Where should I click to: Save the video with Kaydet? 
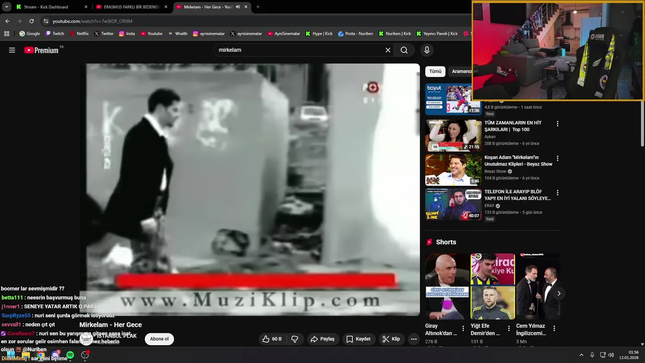coord(358,339)
